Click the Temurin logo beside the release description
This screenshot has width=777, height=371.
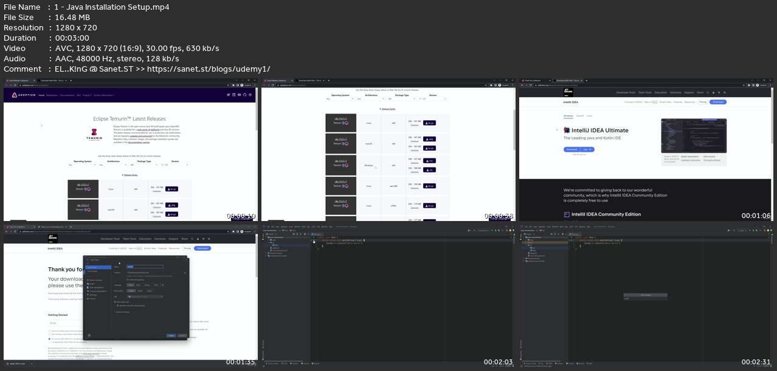click(x=94, y=135)
